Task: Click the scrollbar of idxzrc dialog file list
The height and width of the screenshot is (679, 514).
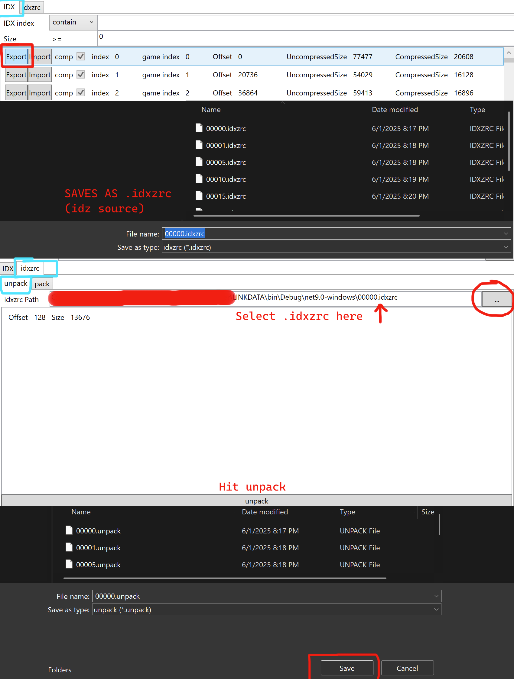Action: (x=509, y=141)
